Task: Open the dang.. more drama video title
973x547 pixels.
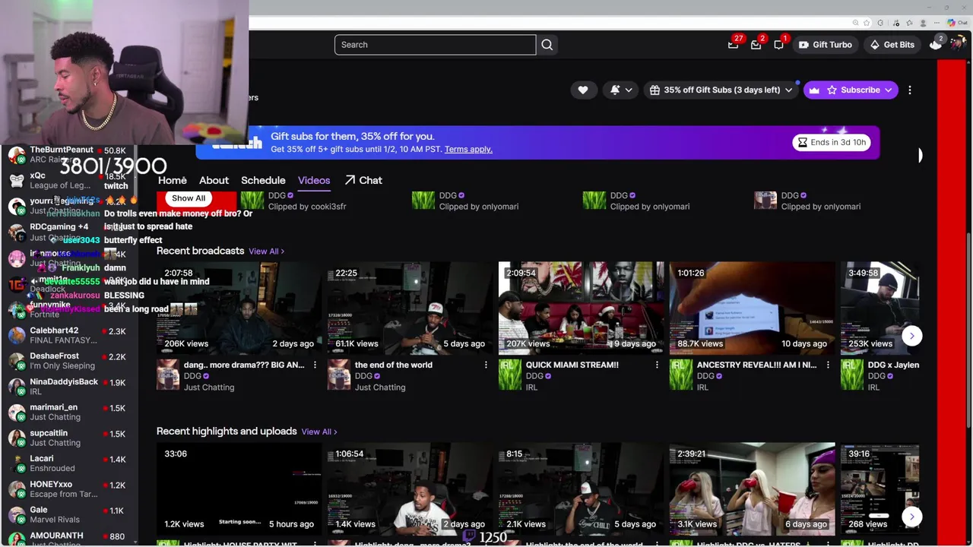Action: pos(244,365)
